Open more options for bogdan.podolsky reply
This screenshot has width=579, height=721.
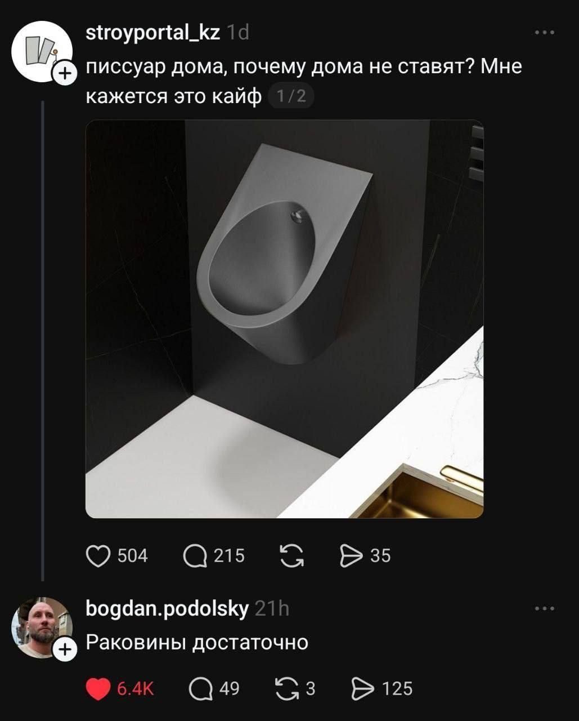(544, 608)
